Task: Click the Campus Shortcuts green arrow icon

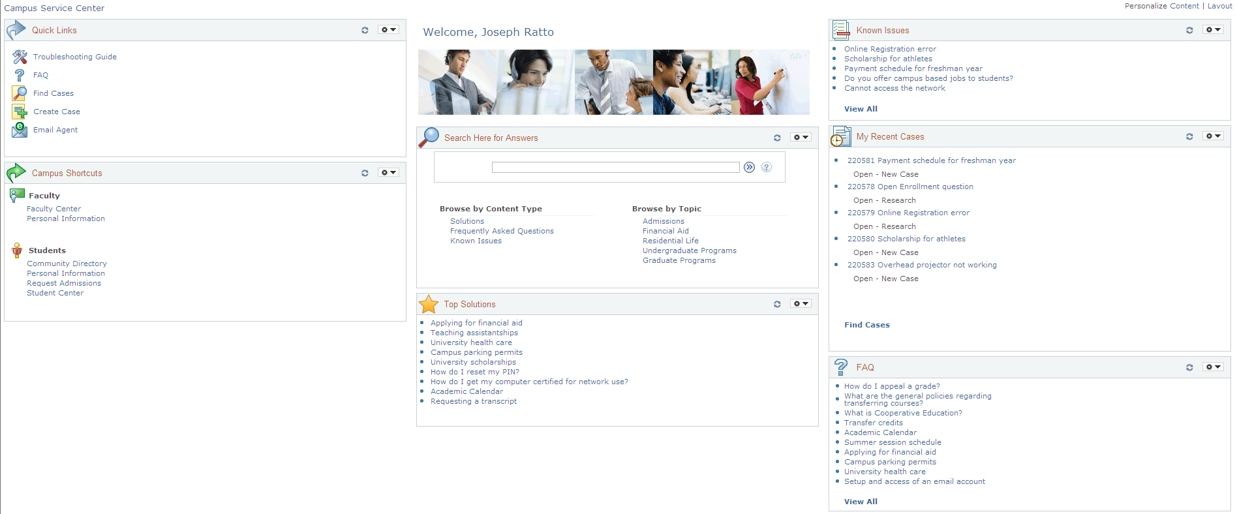Action: [x=16, y=173]
